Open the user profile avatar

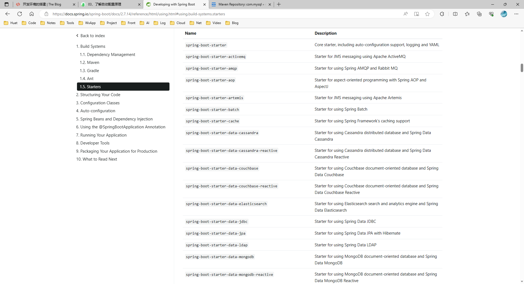point(504,14)
